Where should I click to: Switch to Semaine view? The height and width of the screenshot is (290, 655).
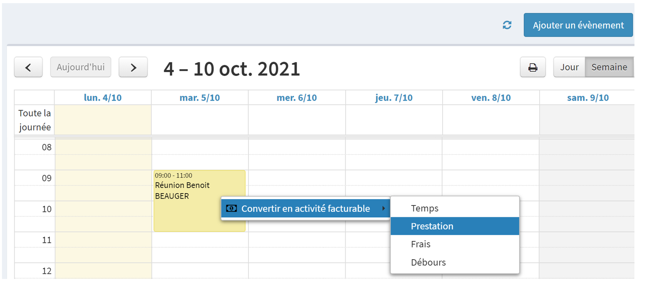pos(609,67)
